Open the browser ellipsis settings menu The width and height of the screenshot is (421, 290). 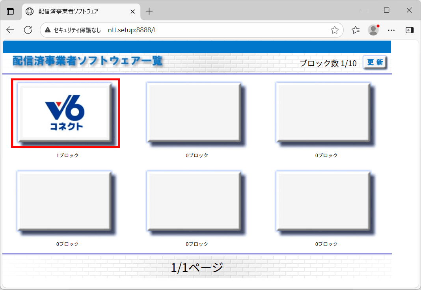[x=391, y=30]
